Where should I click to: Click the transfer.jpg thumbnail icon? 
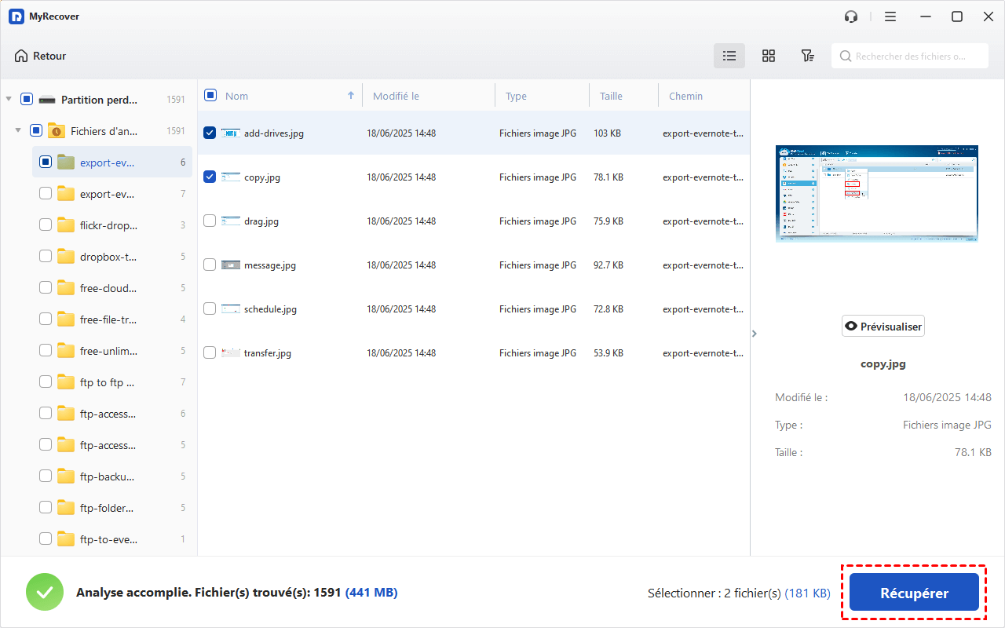pos(230,352)
